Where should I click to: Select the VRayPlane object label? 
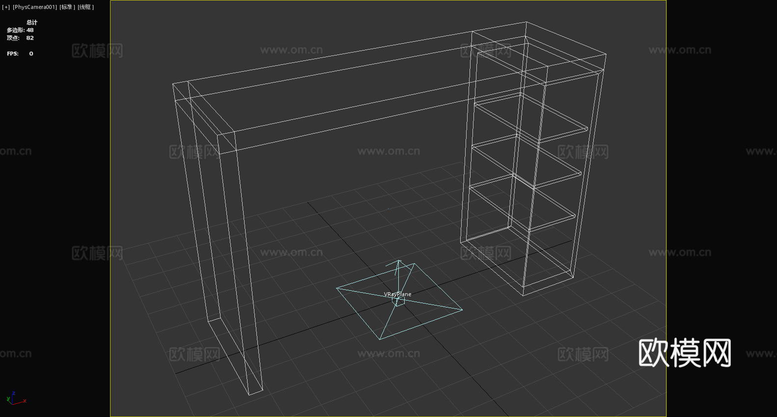[398, 294]
